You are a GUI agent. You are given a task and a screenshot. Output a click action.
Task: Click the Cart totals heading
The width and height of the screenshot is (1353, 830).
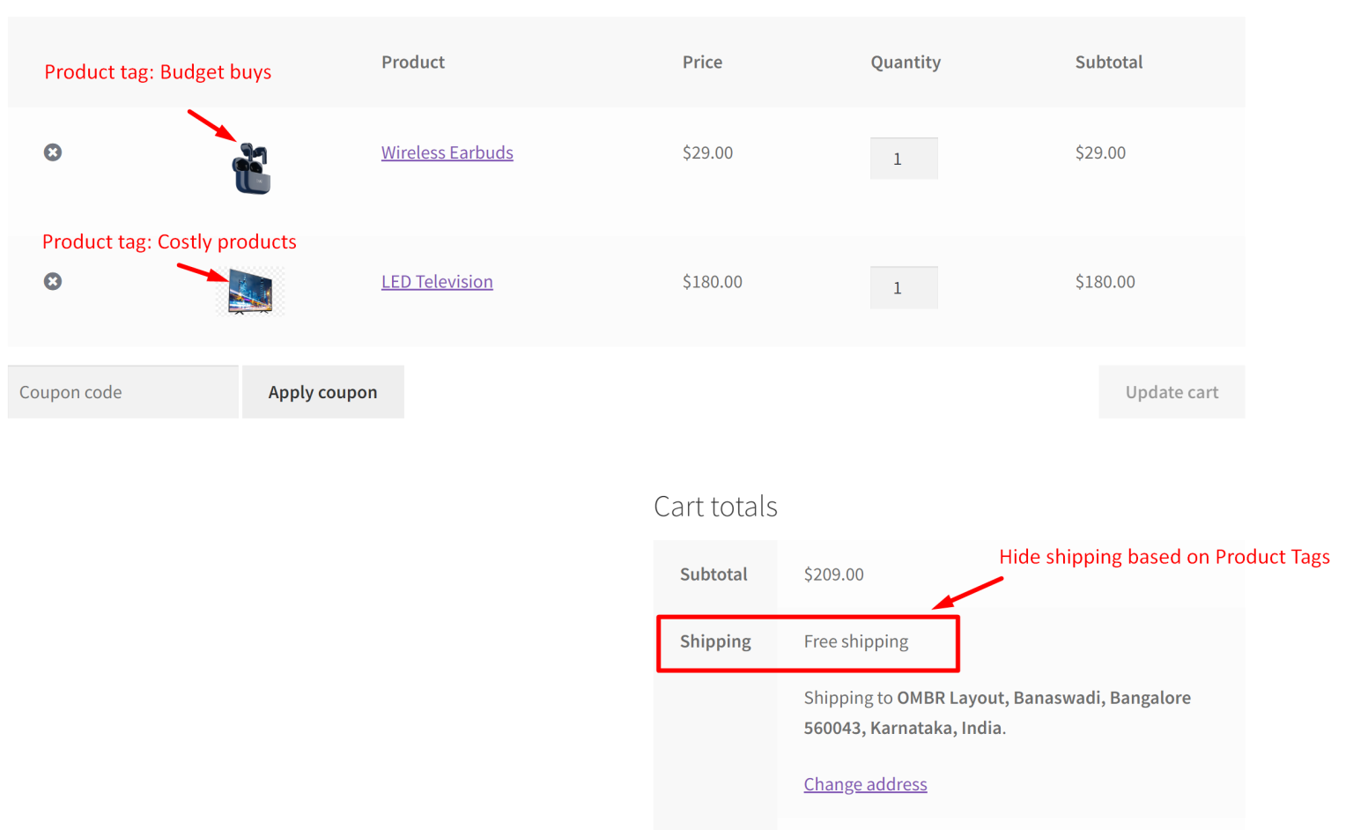[x=714, y=506]
